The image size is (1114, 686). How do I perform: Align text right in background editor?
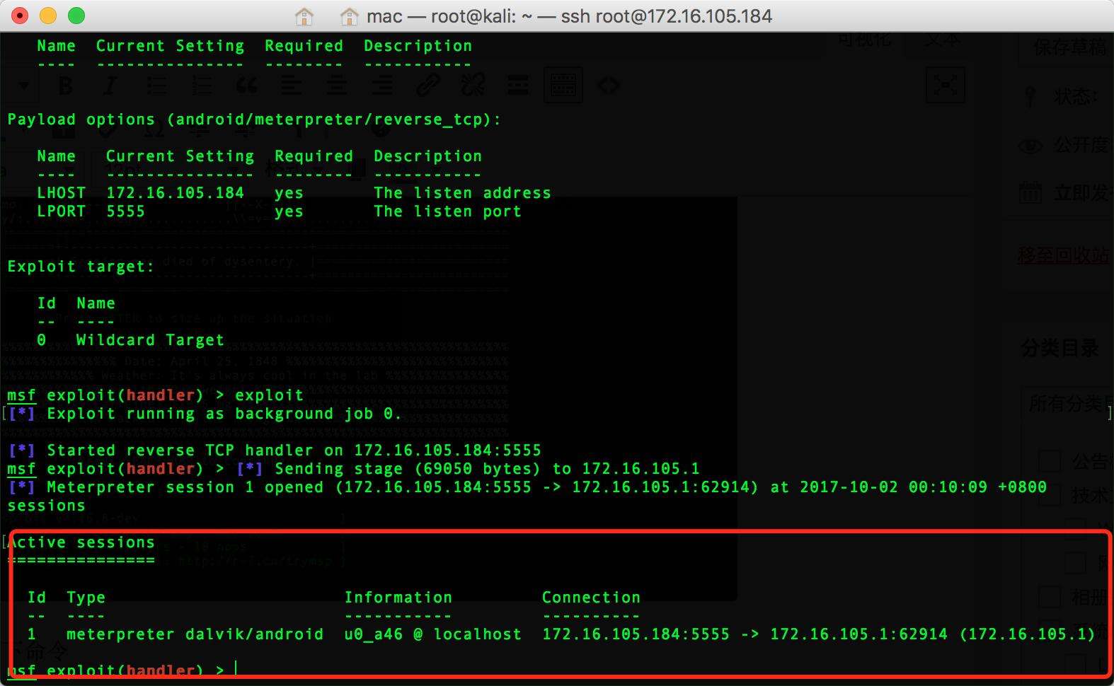pyautogui.click(x=381, y=86)
